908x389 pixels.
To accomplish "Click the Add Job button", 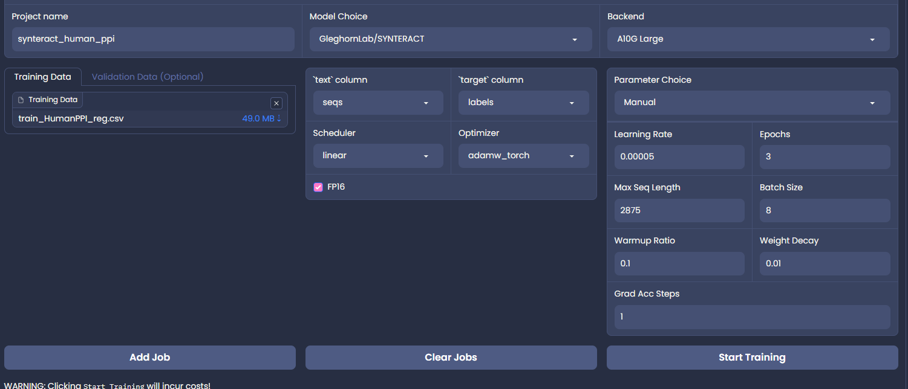I will (149, 357).
